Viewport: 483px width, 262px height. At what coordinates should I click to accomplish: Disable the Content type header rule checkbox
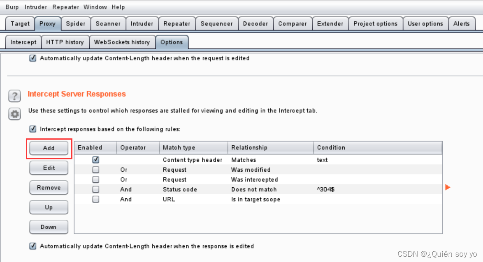(x=96, y=160)
